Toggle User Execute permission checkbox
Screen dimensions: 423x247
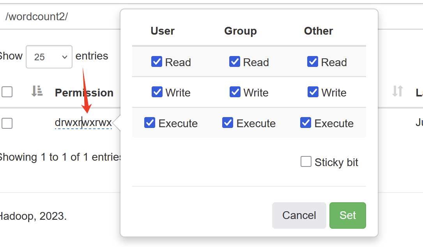[150, 123]
